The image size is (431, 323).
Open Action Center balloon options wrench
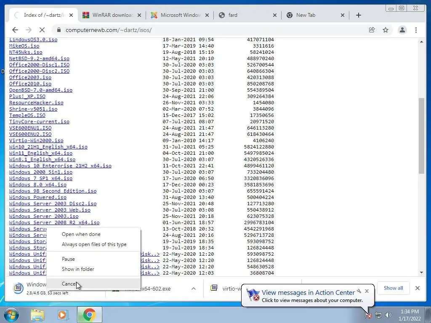359,291
